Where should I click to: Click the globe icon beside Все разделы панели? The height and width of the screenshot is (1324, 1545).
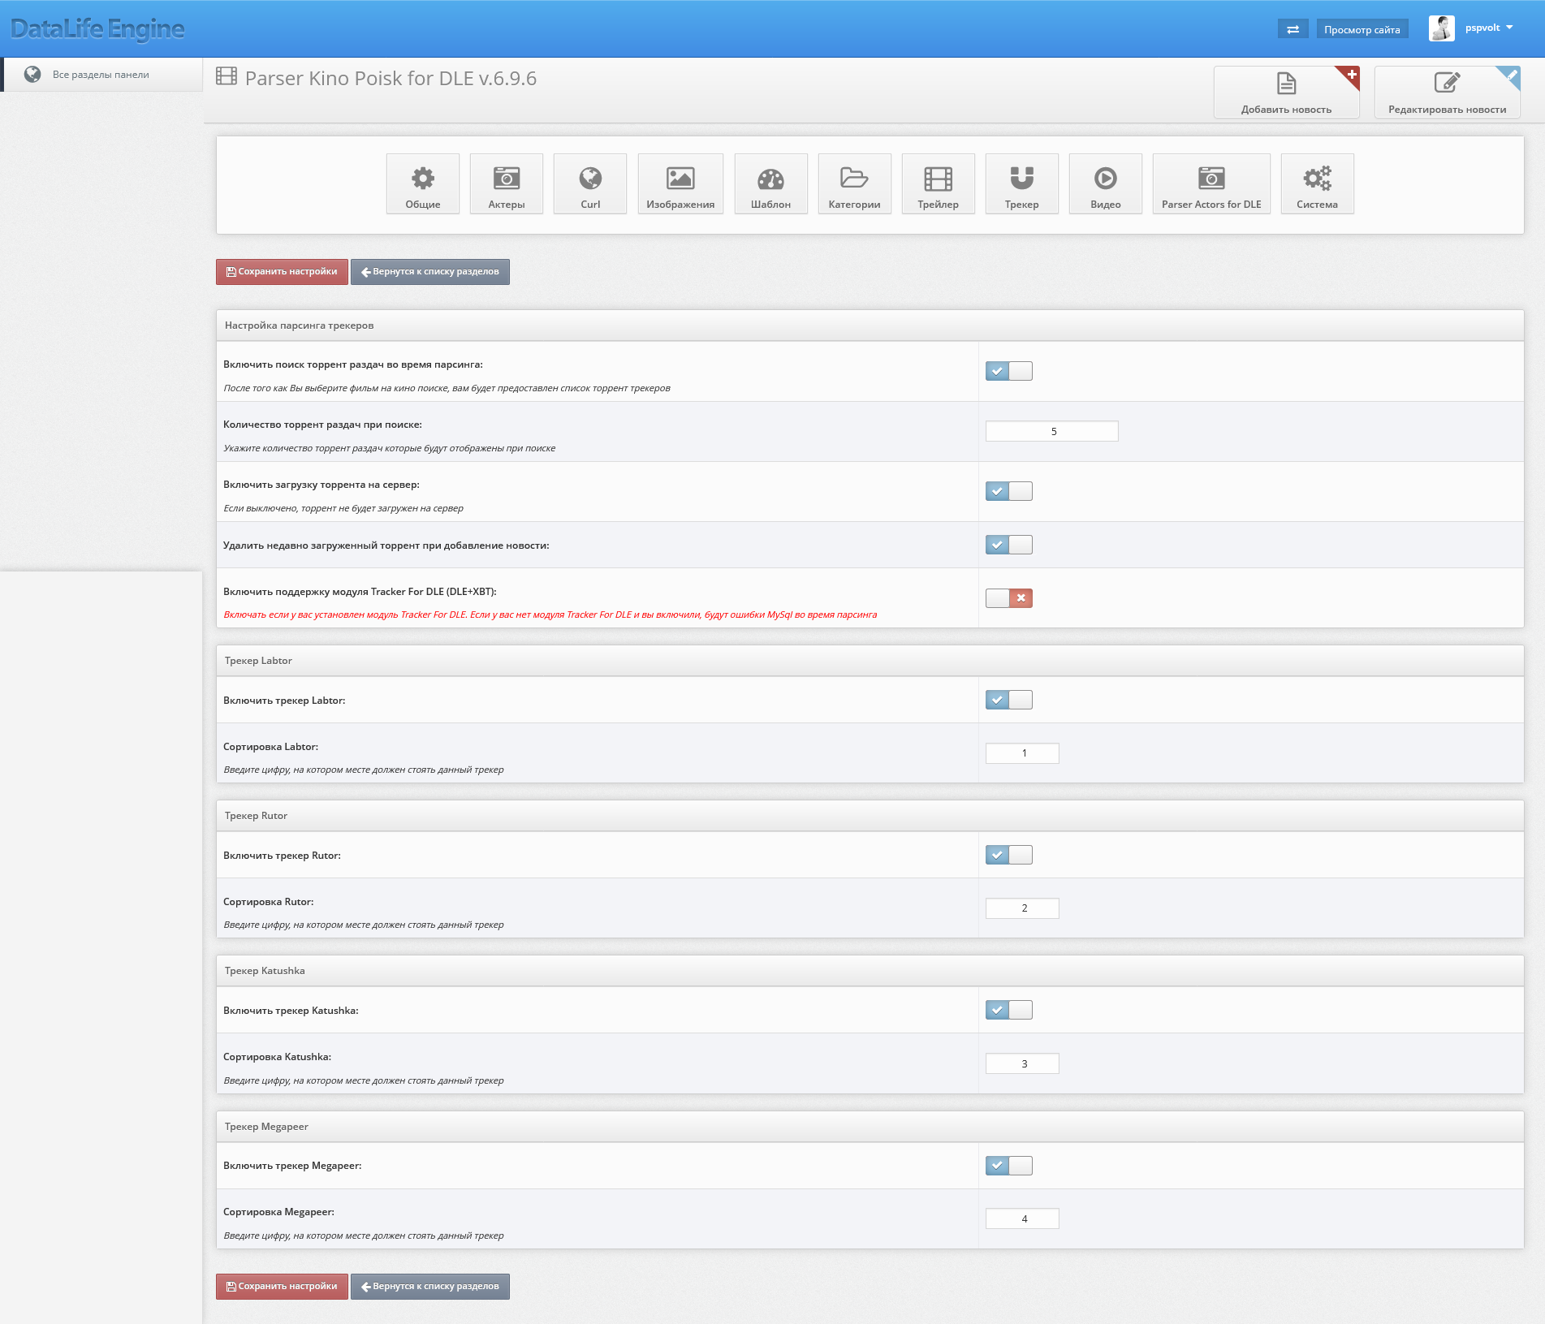[32, 74]
